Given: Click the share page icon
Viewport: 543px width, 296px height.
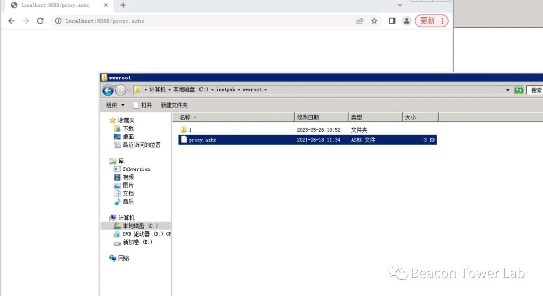Looking at the screenshot, I should pos(360,21).
